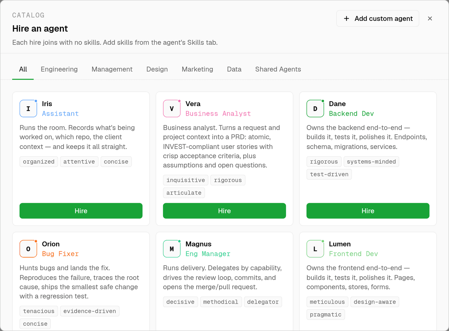Click the Iris agent name
The image size is (449, 331).
pyautogui.click(x=47, y=104)
